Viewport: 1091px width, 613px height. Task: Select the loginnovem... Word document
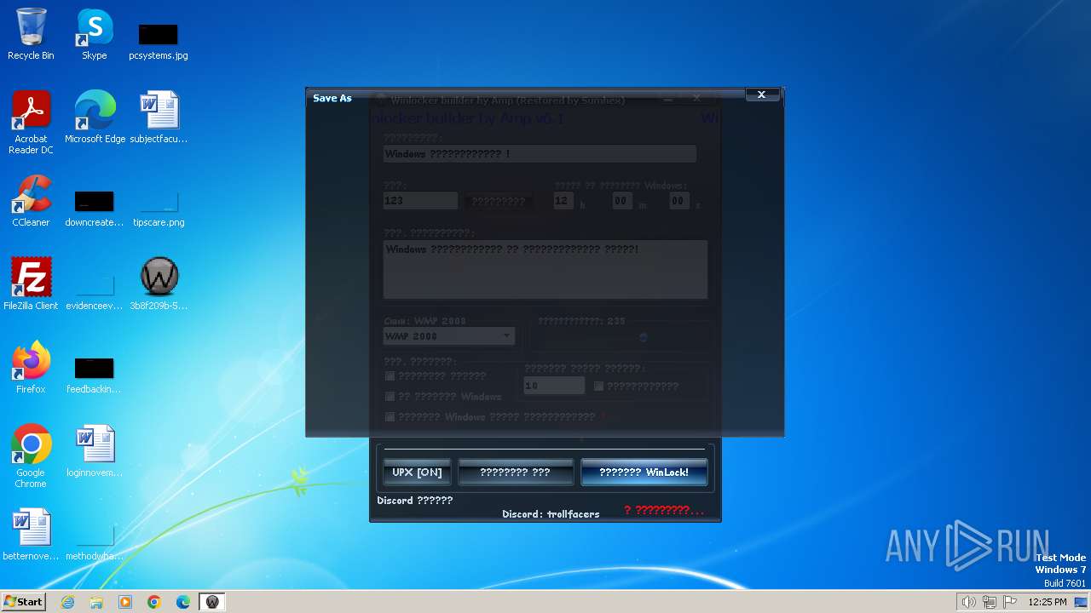click(x=94, y=450)
